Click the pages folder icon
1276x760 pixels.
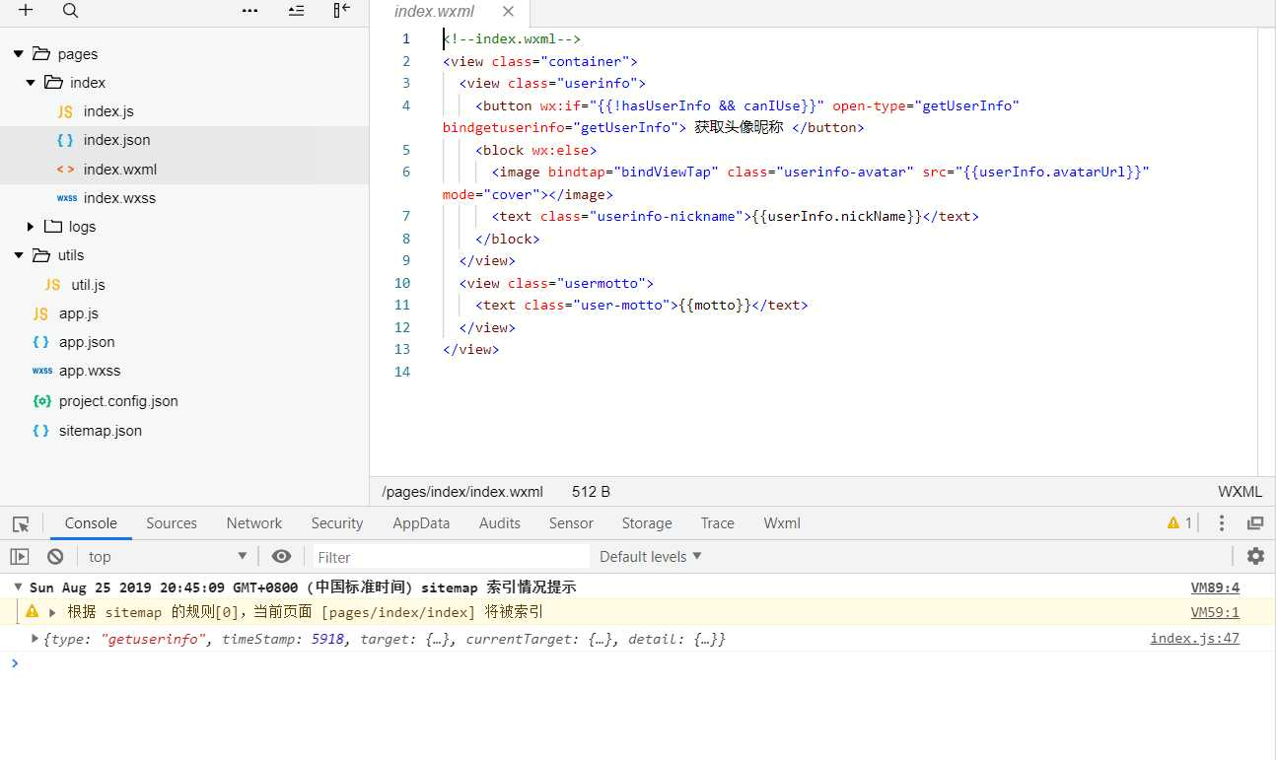(x=41, y=54)
